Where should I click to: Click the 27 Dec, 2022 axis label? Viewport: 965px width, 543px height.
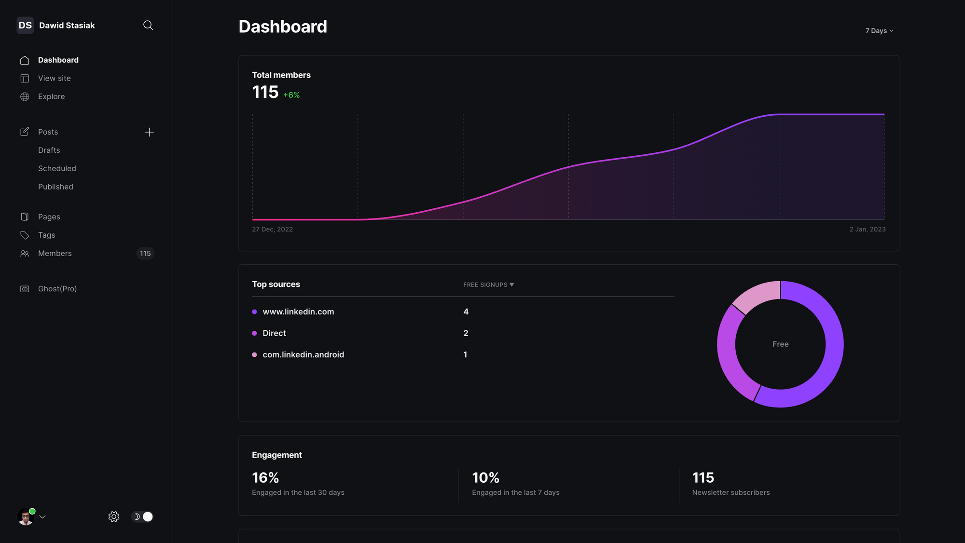tap(273, 230)
